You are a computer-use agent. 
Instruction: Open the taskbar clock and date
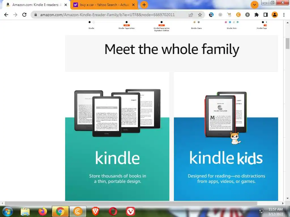(276, 212)
